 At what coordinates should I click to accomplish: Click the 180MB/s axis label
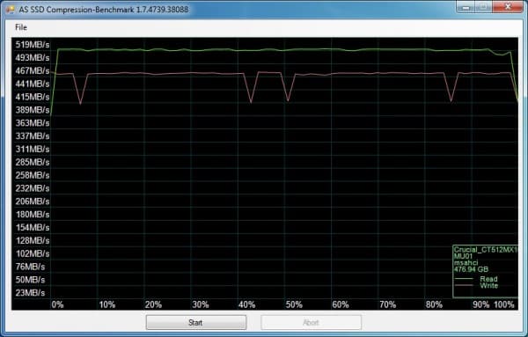(33, 215)
